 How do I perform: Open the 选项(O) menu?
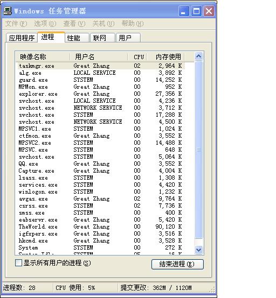[45, 24]
